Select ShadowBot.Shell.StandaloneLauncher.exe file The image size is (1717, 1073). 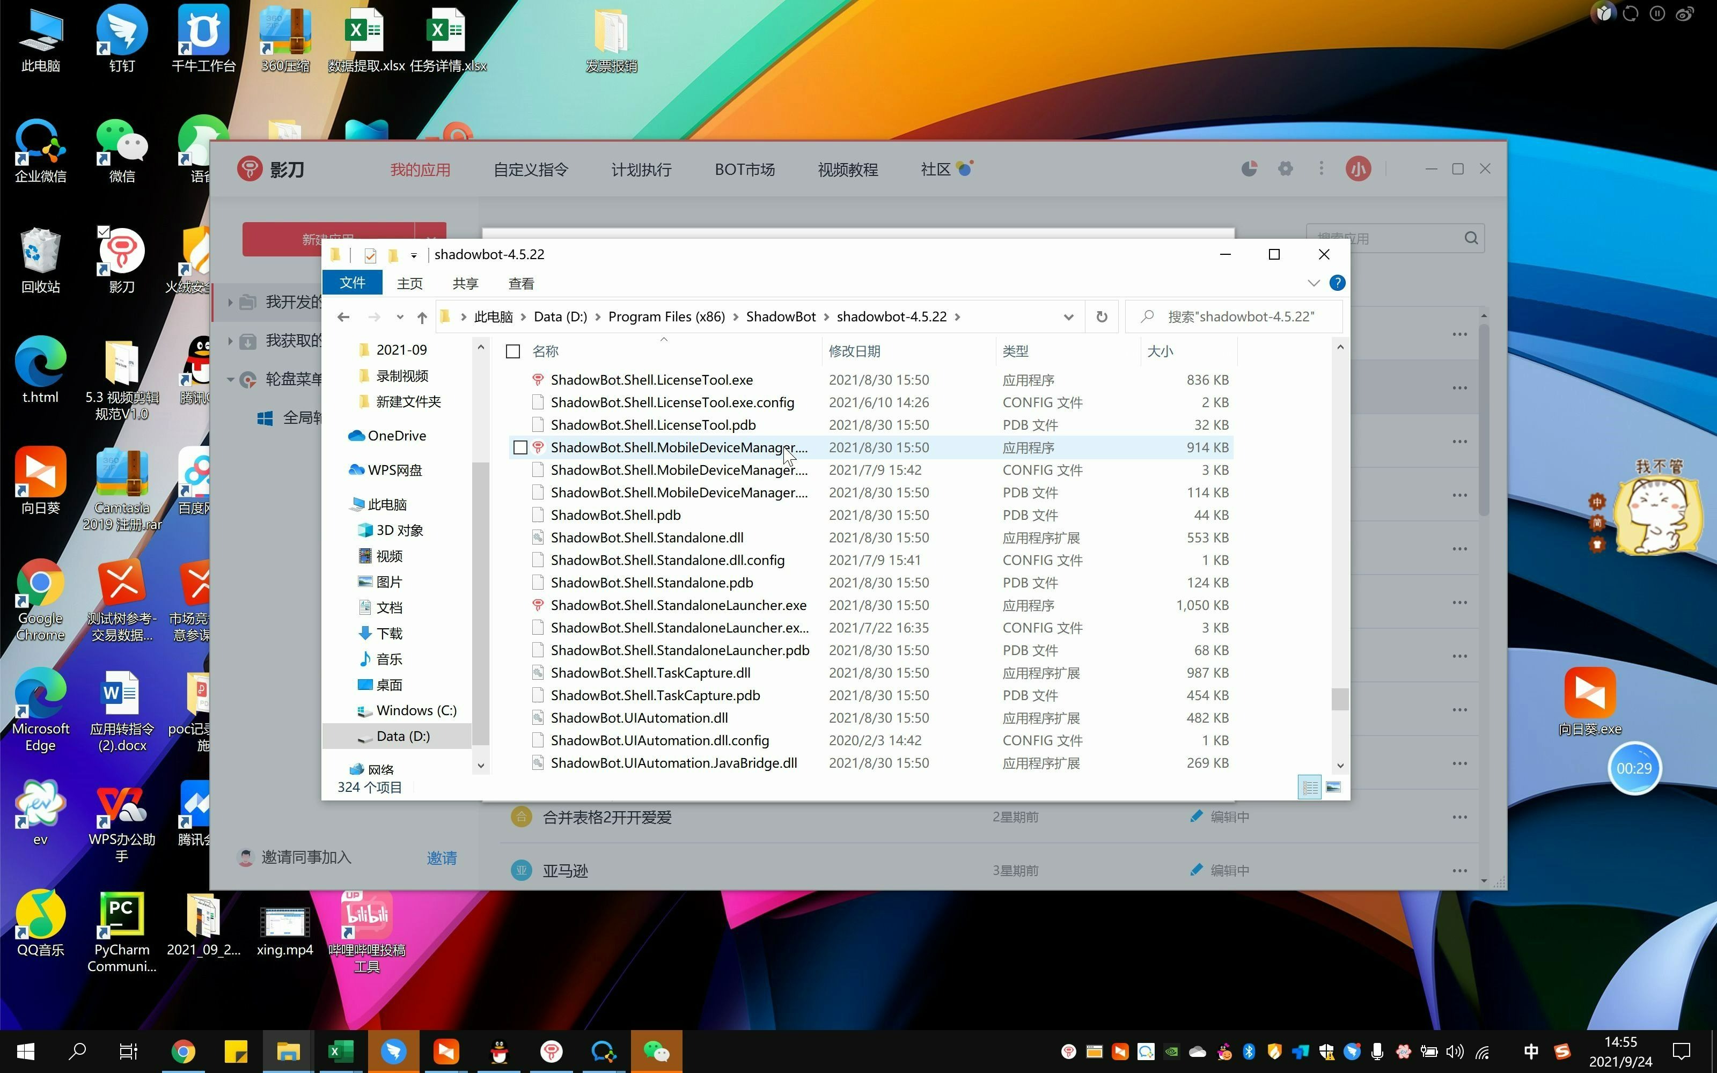(x=678, y=605)
